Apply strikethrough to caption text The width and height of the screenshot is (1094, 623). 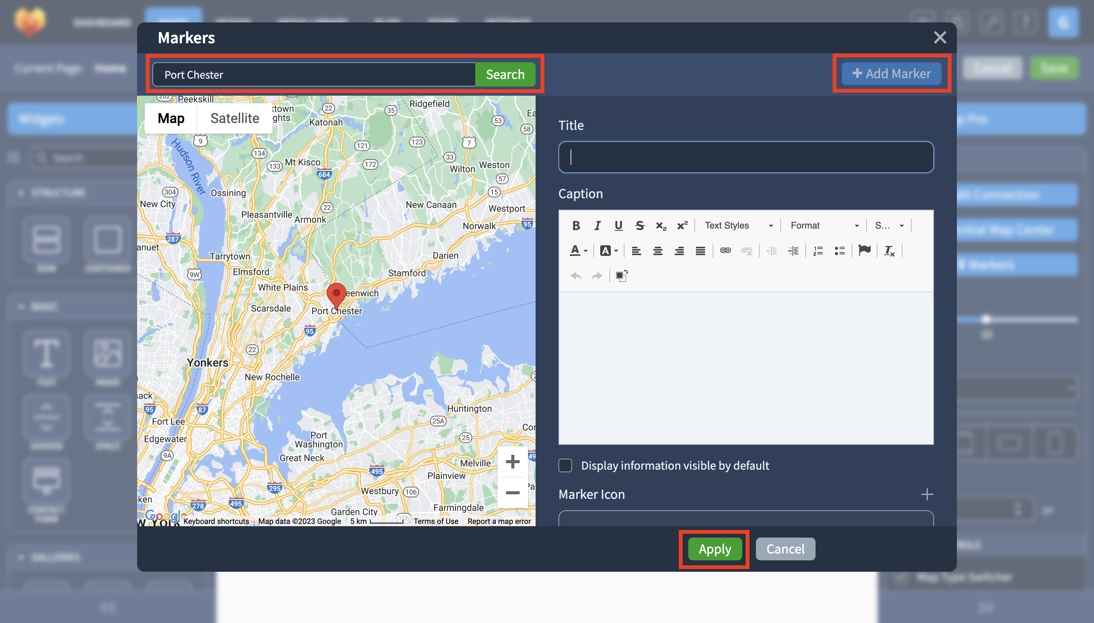(640, 226)
